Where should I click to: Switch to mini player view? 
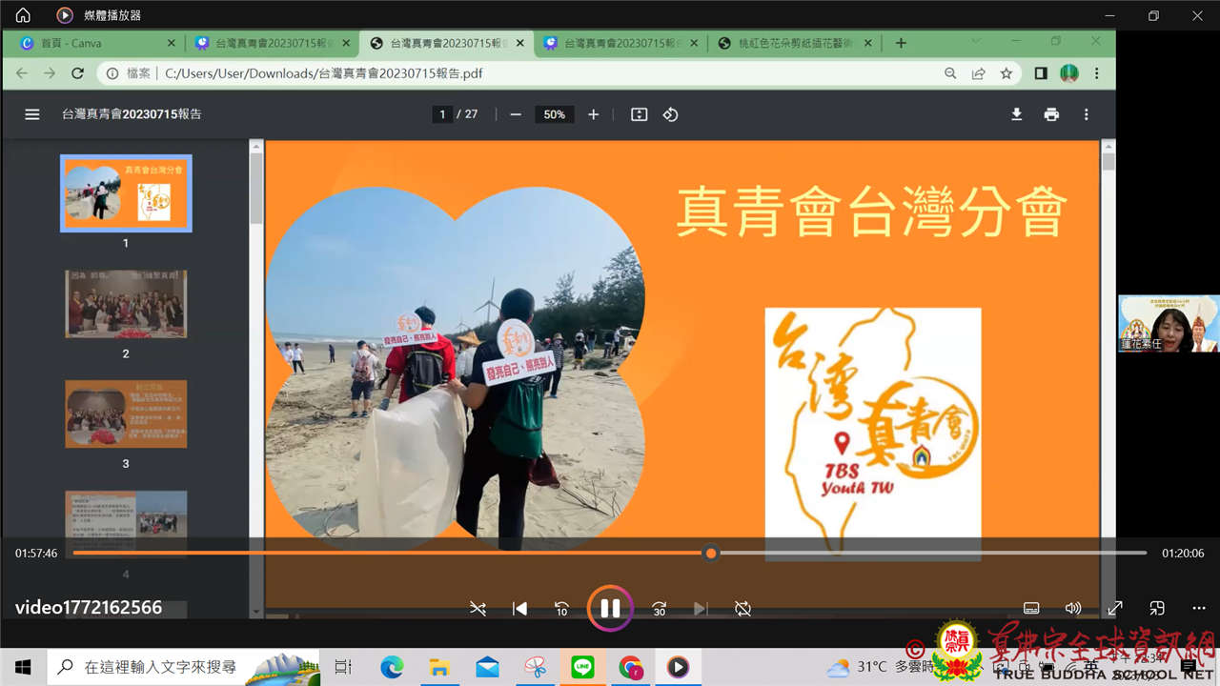click(x=1157, y=608)
